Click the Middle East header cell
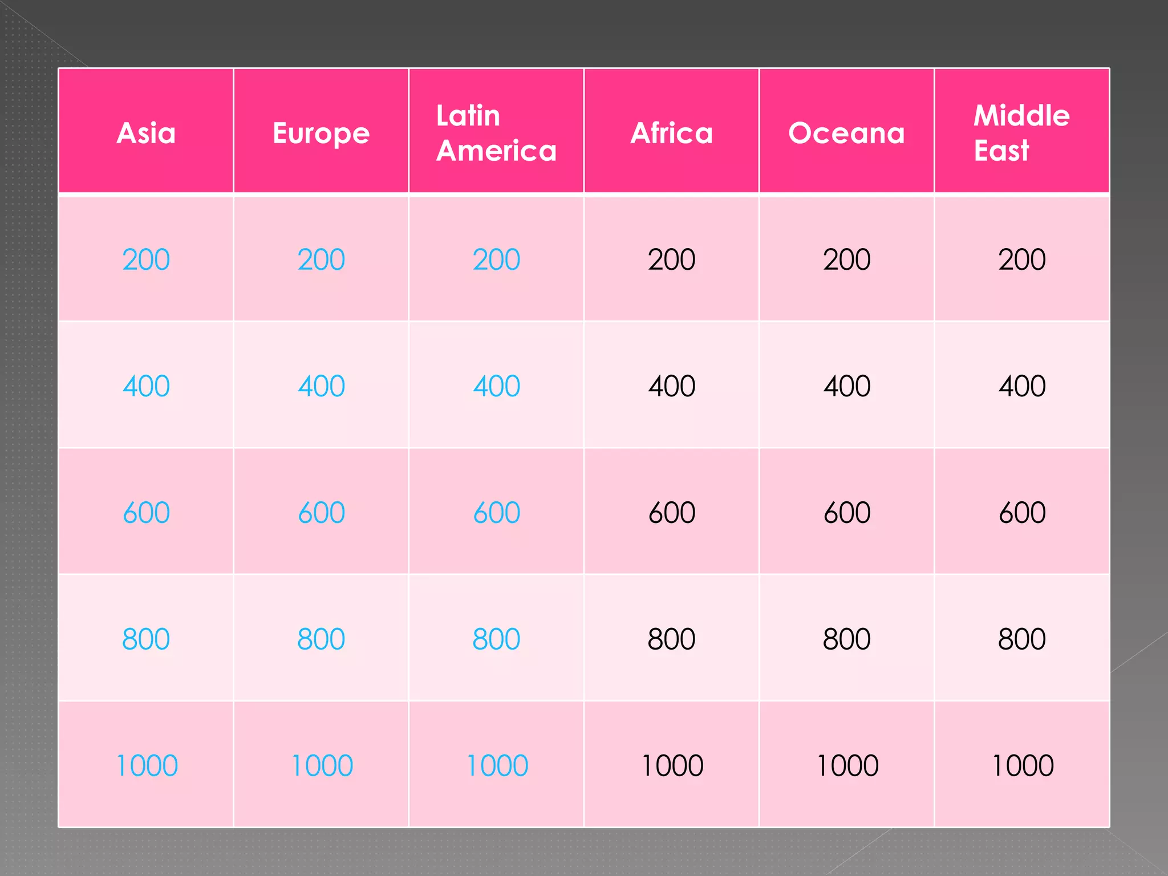Image resolution: width=1168 pixels, height=876 pixels. click(1021, 132)
